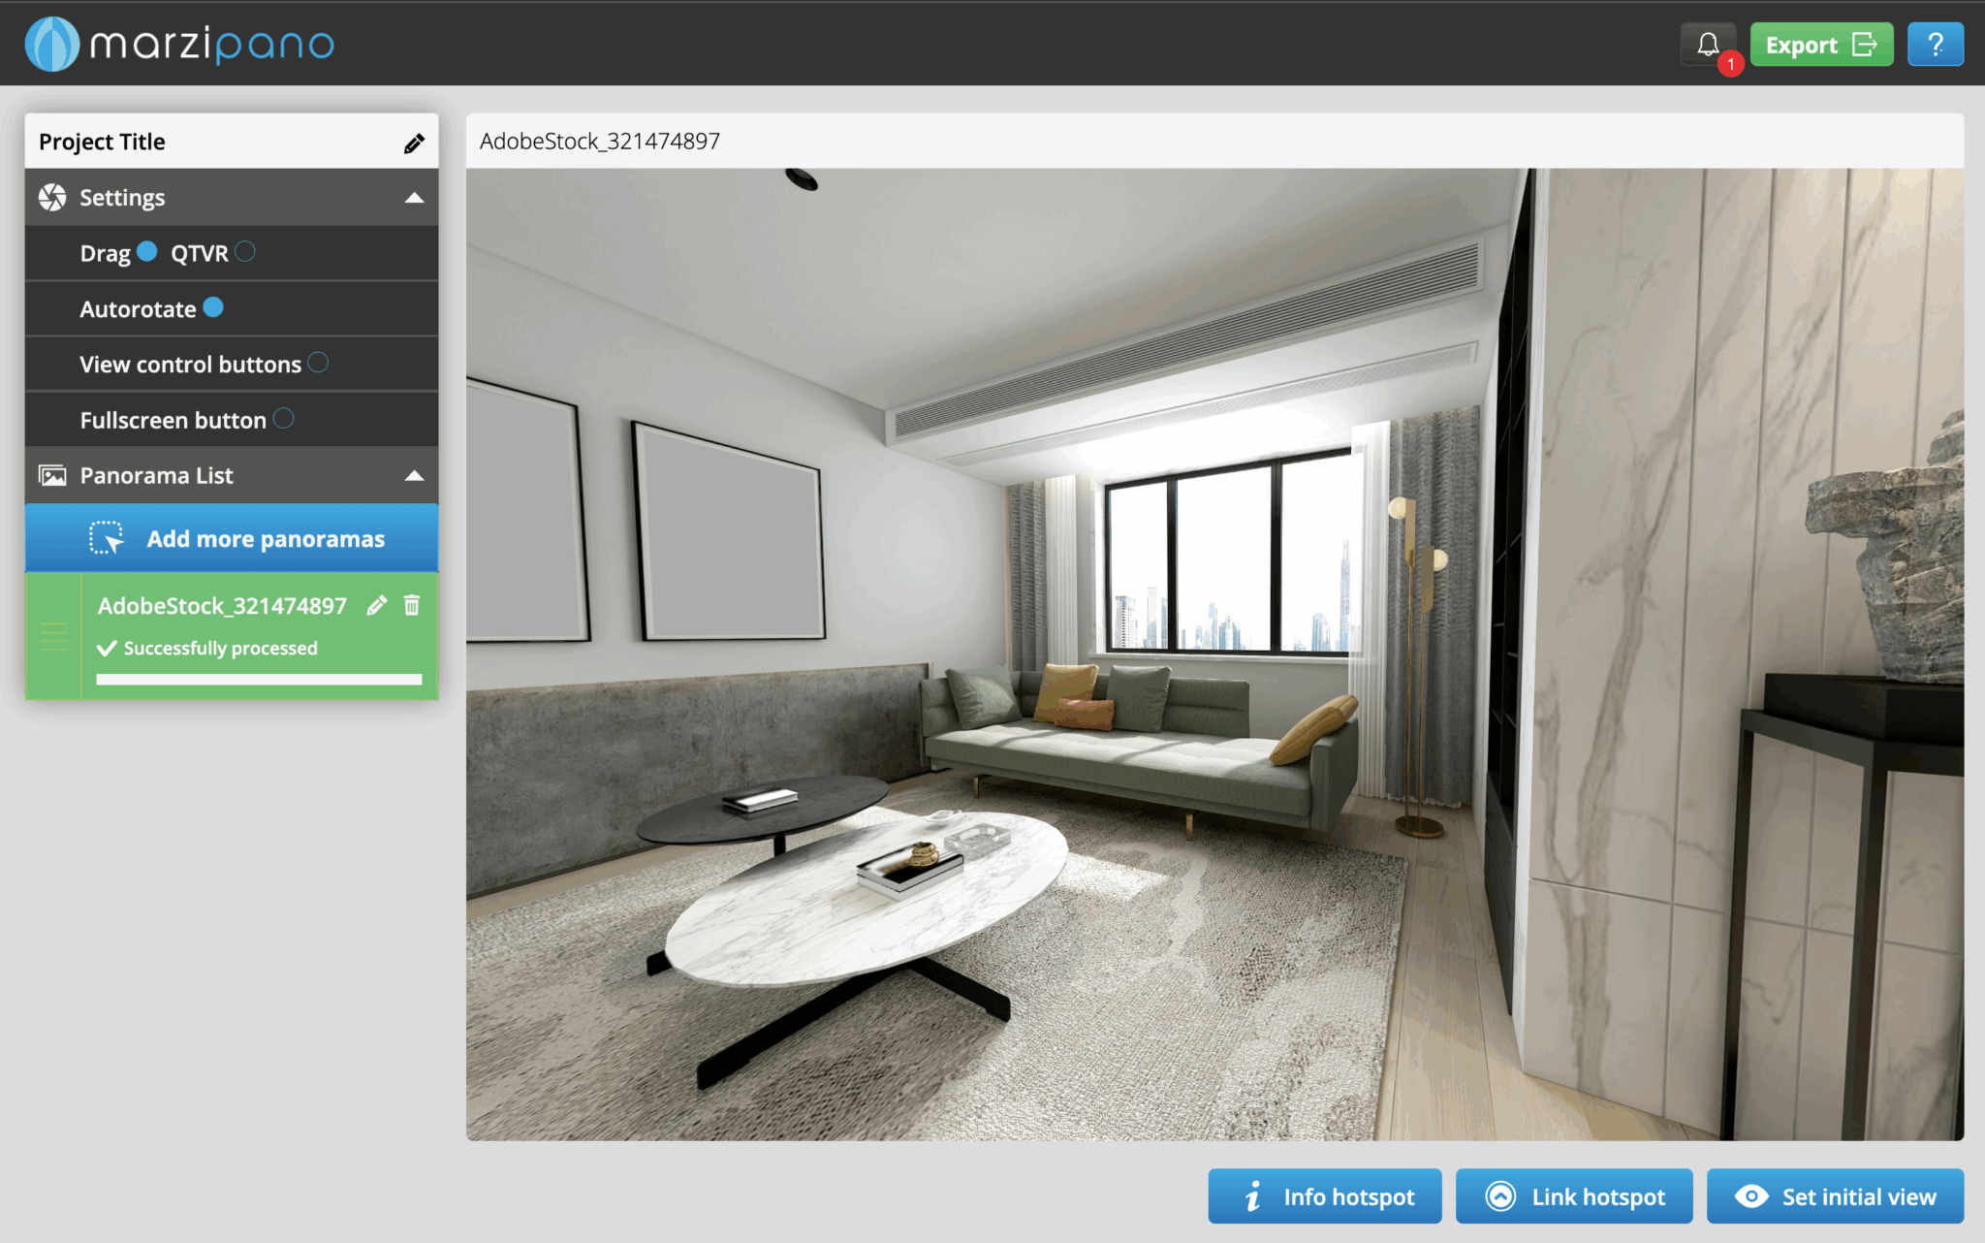
Task: Export the project
Action: coord(1821,44)
